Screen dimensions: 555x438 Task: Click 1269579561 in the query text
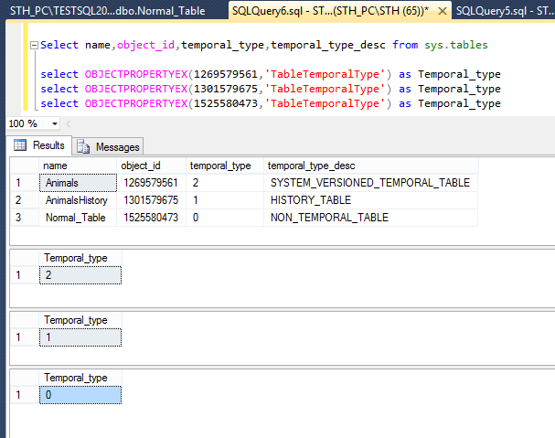[226, 74]
